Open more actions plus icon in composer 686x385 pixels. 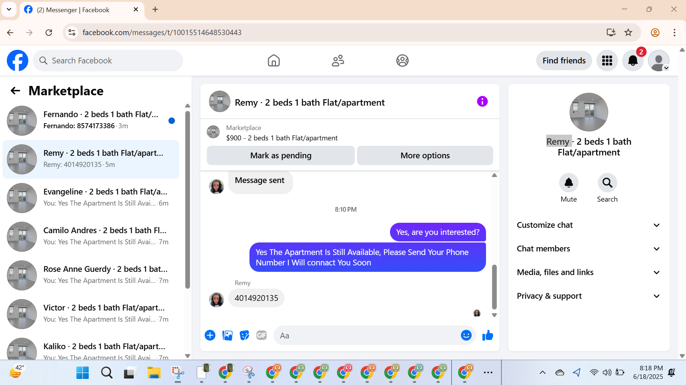tap(210, 335)
